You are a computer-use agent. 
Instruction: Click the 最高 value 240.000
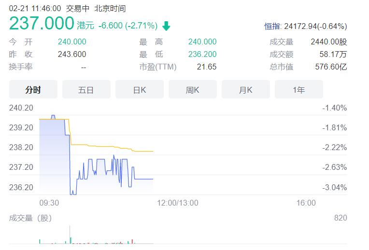[x=202, y=42]
